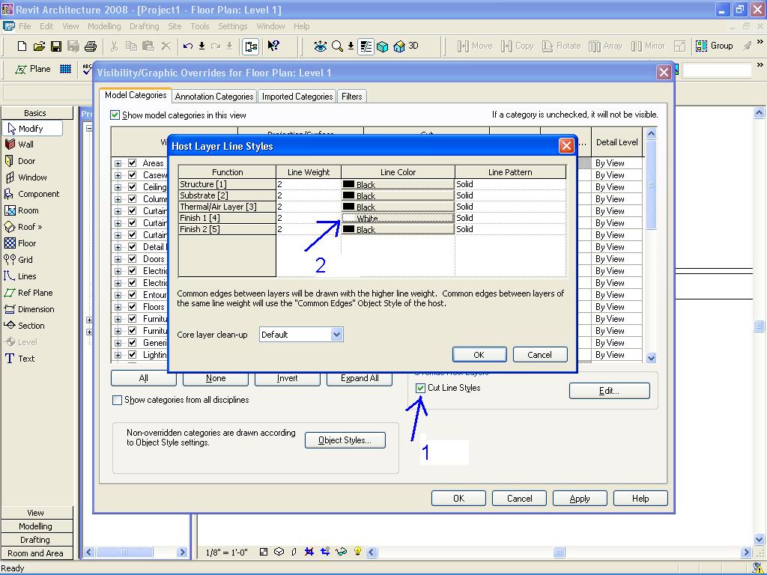Image resolution: width=767 pixels, height=575 pixels.
Task: Click the Save icon in toolbar
Action: coord(56,46)
